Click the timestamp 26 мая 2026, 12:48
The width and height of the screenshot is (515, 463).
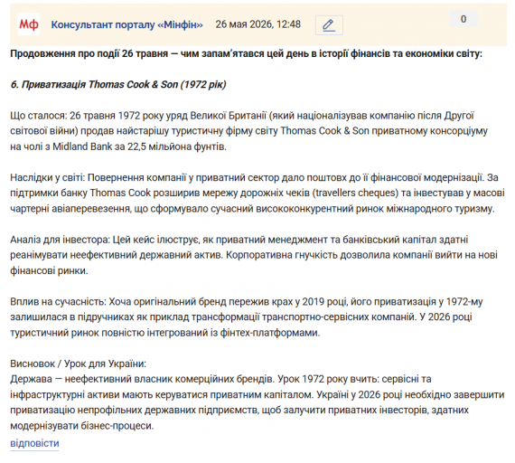point(257,24)
